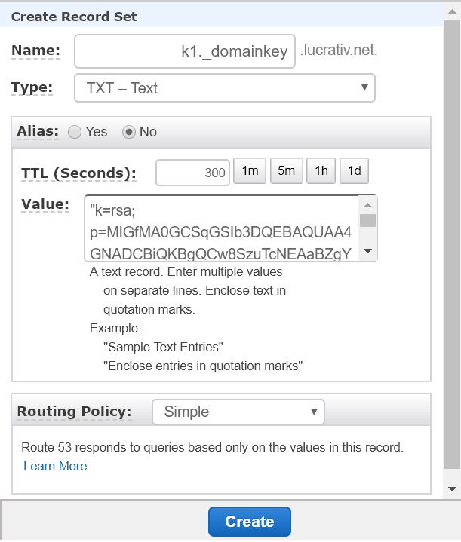This screenshot has height=542, width=461.
Task: Set TTL with the 1h button
Action: pos(321,171)
